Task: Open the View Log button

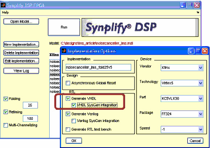Action: pos(21,71)
